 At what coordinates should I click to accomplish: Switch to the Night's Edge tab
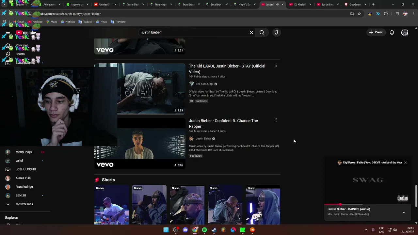pos(244,5)
